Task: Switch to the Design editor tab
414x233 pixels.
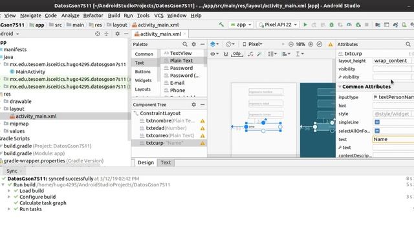Action: coord(146,162)
